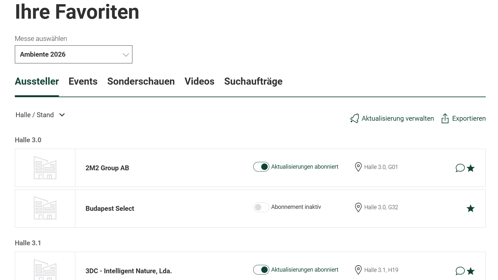Viewport: 498px width, 280px height.
Task: Select the Suchaufträge tab
Action: tap(254, 81)
